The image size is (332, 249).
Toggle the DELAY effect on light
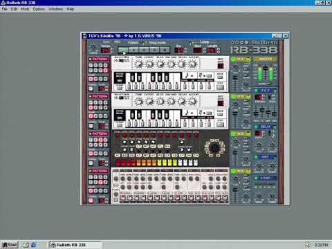point(256,127)
